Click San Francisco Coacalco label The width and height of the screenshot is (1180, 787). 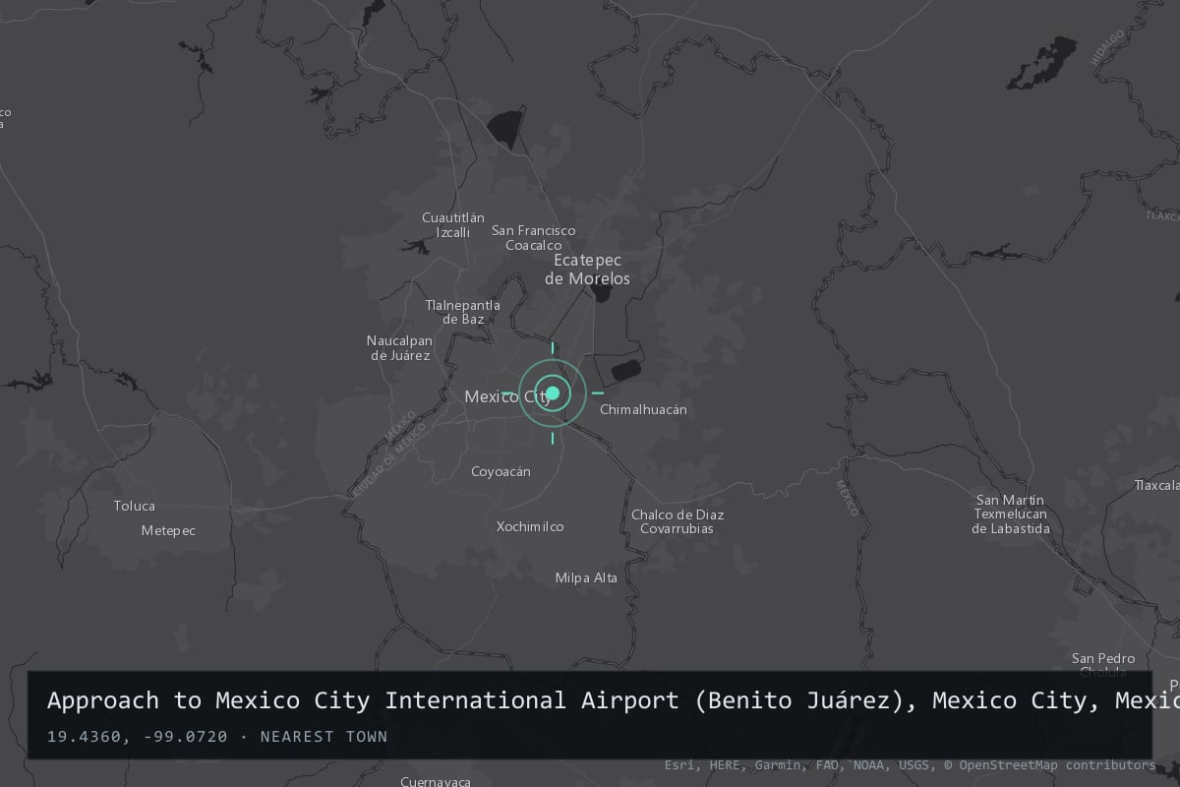coord(534,238)
